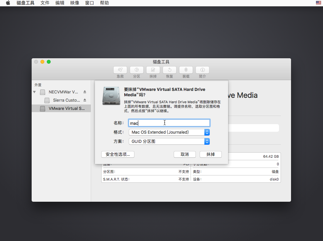Screen dimensions: 323x241
Task: Click the S.M.A.R.T. 状态 label
Action: 116,179
